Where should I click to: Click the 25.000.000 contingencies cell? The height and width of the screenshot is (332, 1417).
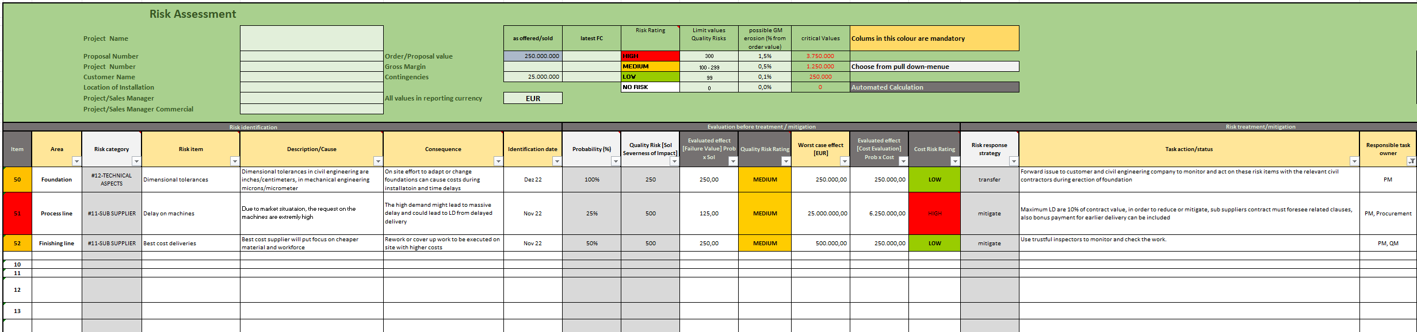pos(533,77)
